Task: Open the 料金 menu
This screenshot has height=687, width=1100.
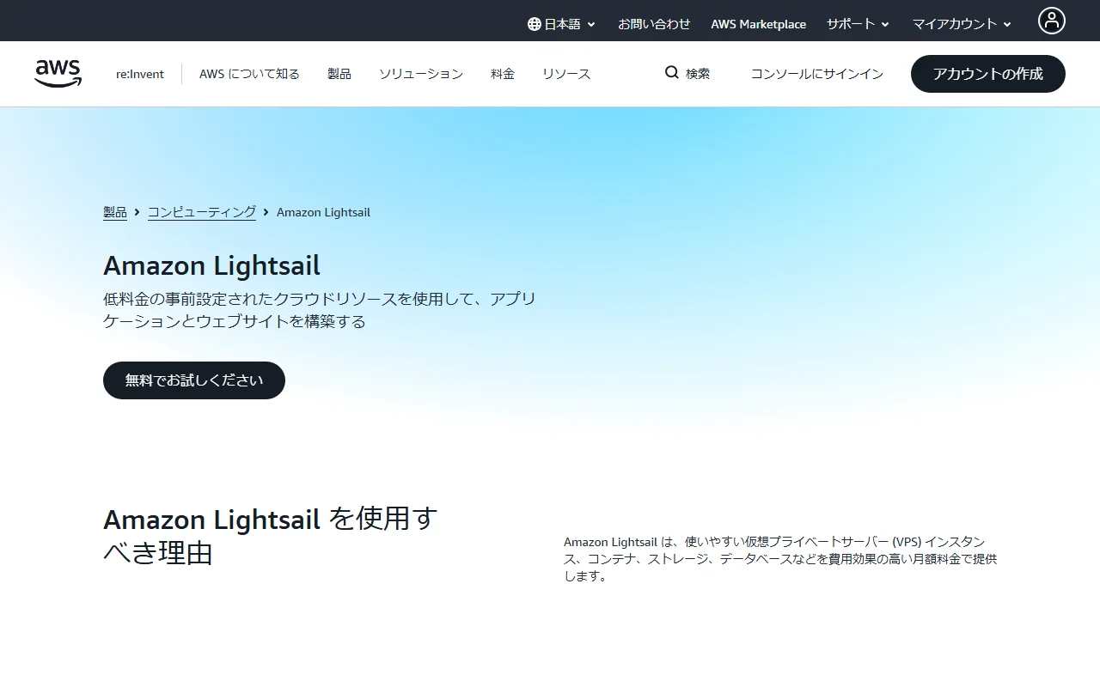Action: [x=503, y=74]
